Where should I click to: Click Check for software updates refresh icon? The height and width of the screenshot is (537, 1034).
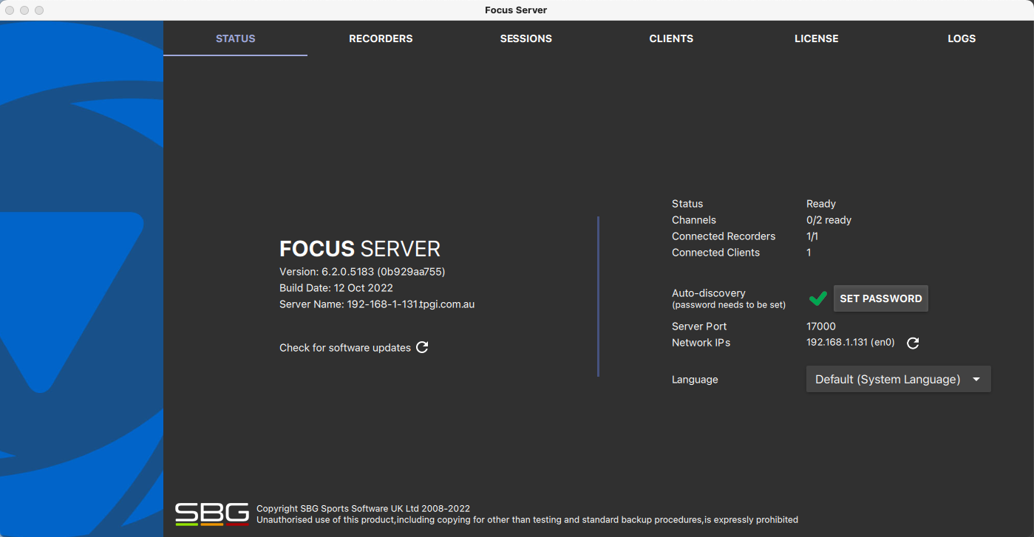[x=422, y=347]
